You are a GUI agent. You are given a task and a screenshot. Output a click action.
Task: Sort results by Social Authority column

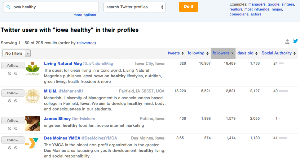click(x=279, y=53)
